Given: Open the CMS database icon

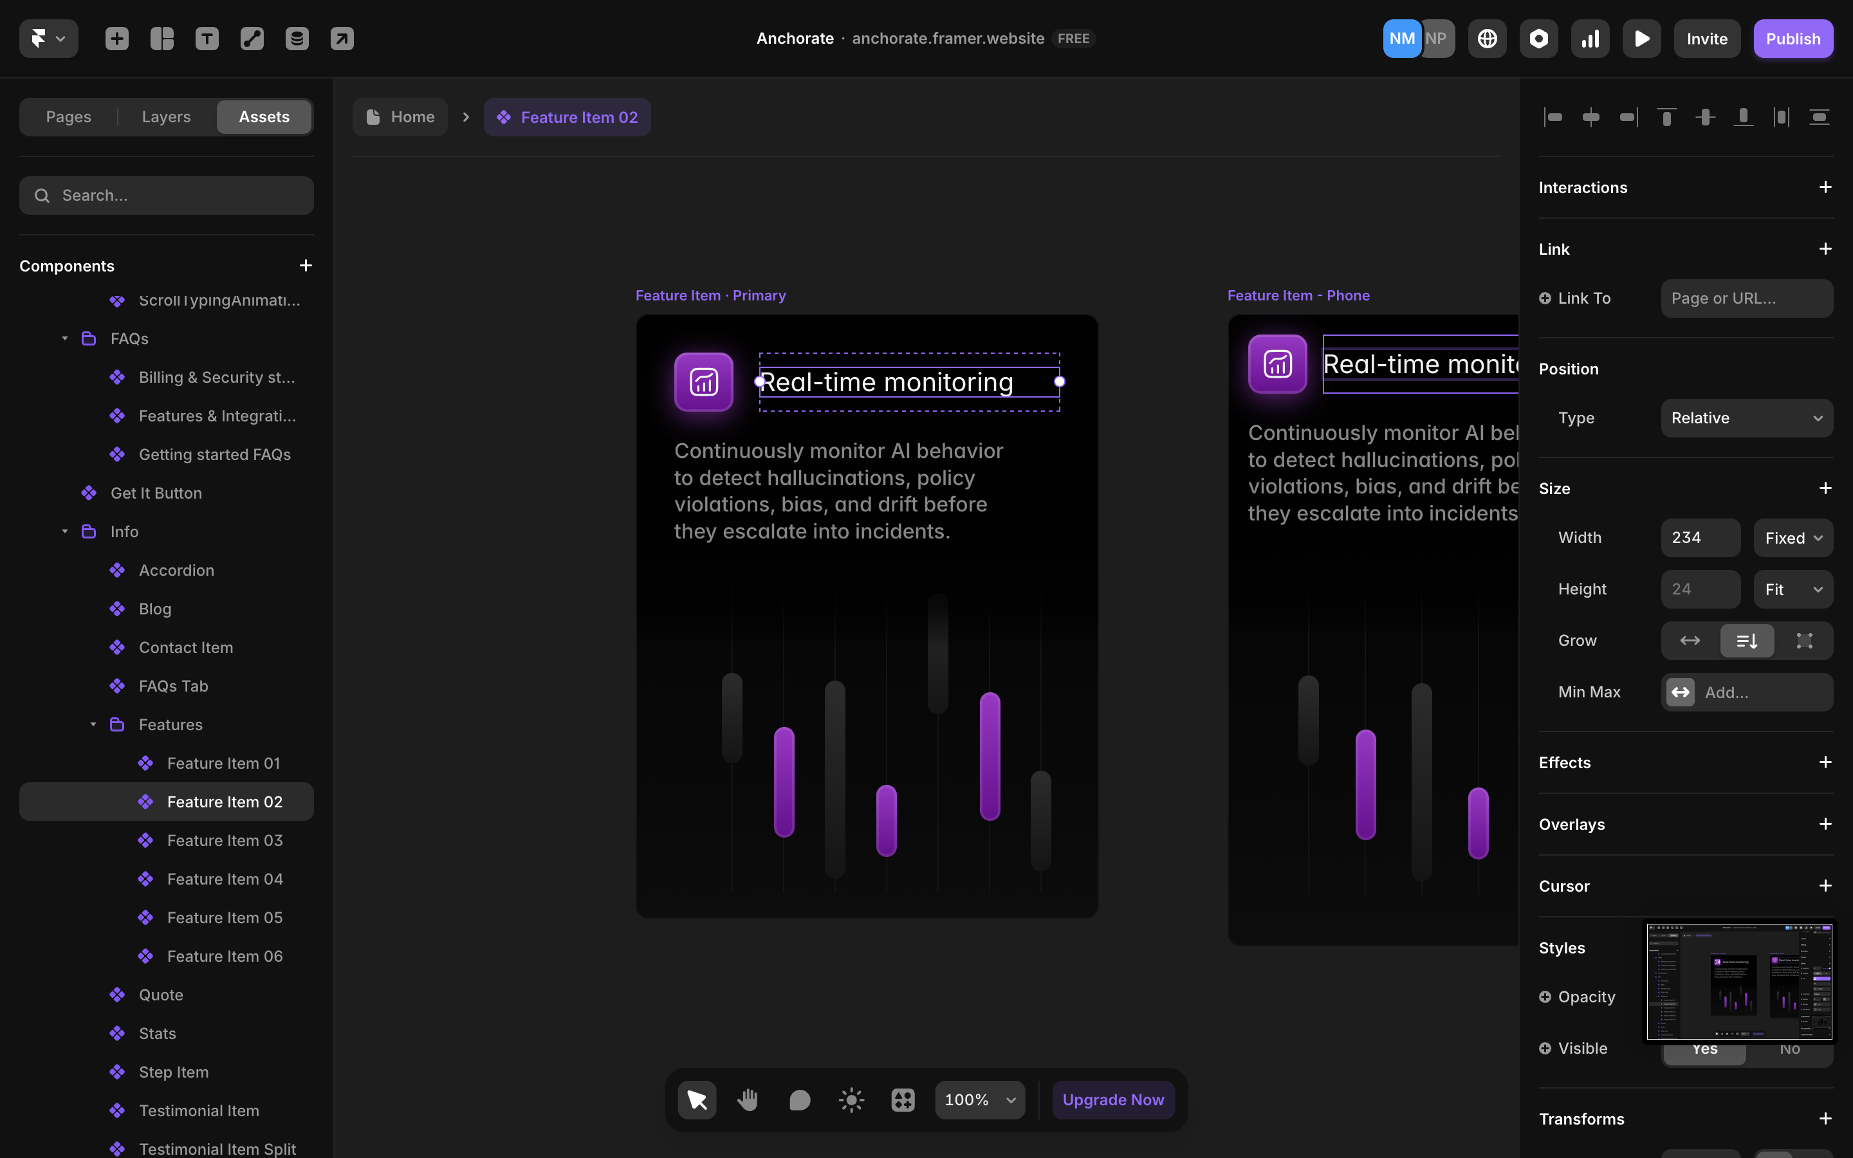Looking at the screenshot, I should (x=297, y=39).
